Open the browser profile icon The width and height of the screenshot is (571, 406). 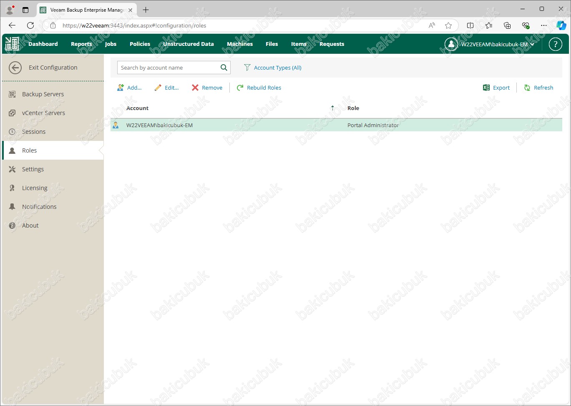pyautogui.click(x=10, y=10)
